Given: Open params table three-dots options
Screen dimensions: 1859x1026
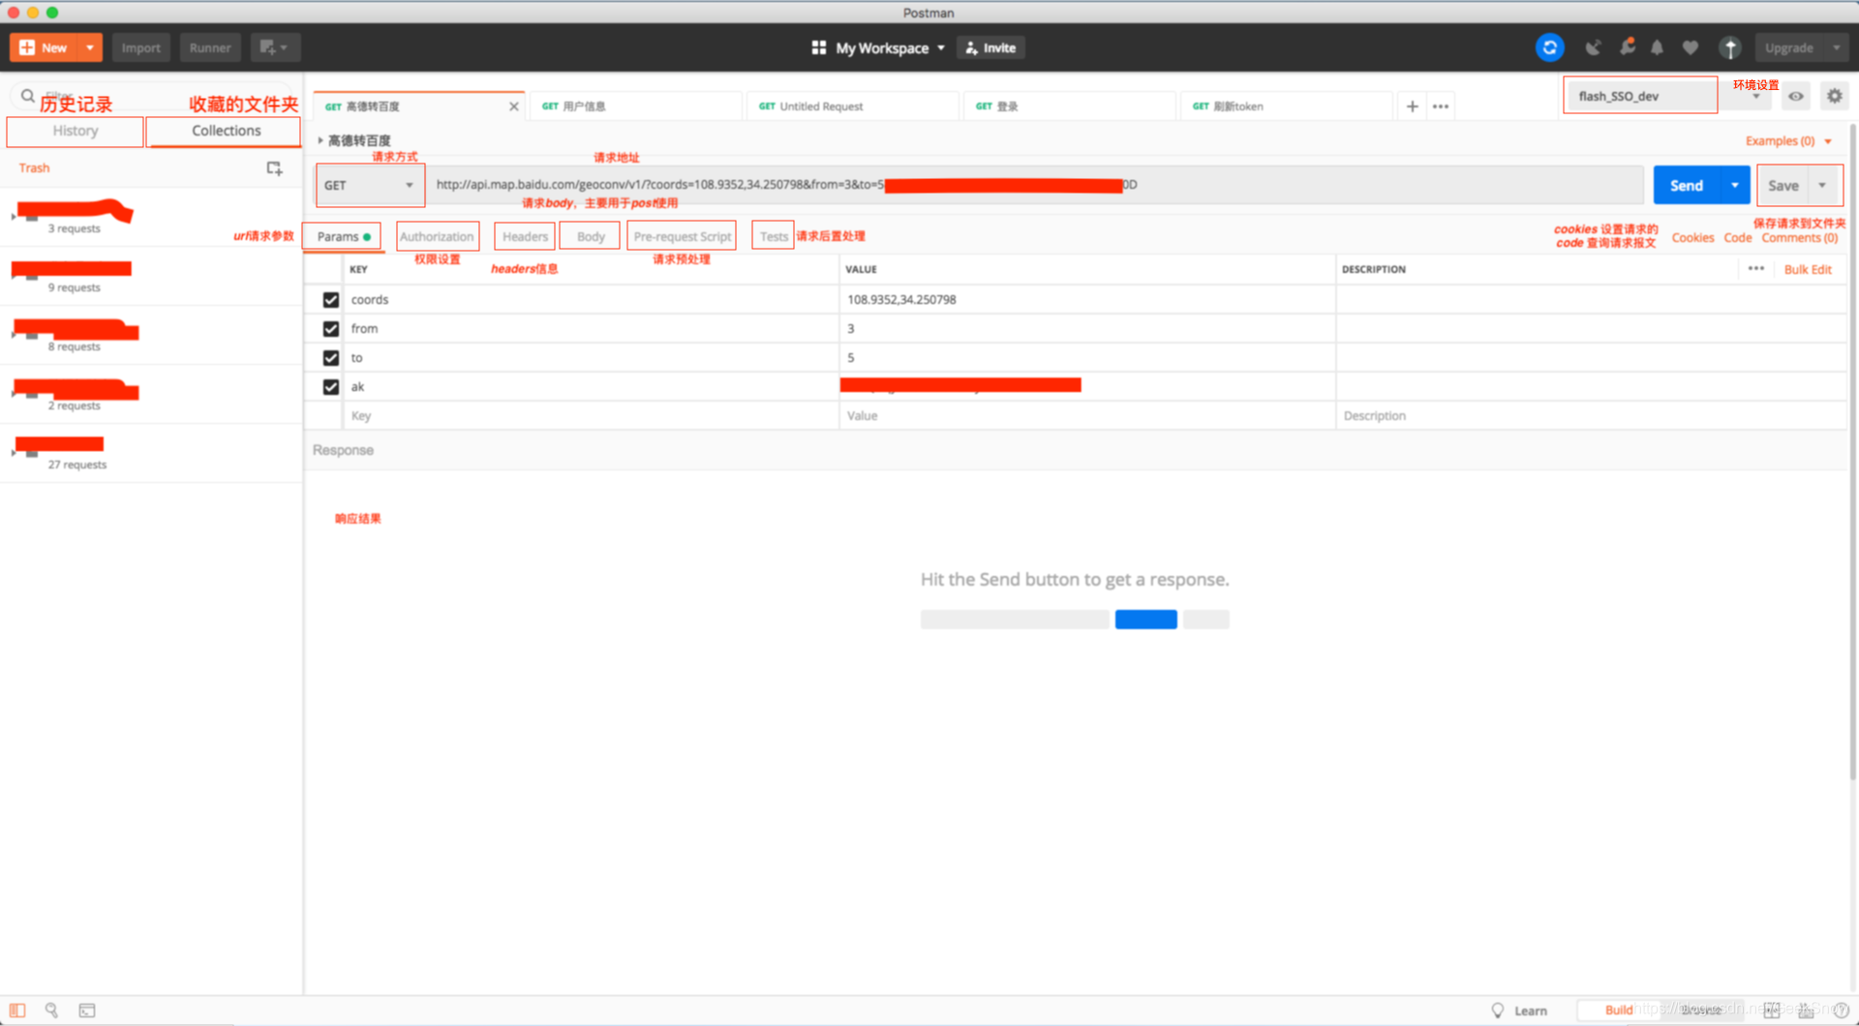Looking at the screenshot, I should [1756, 269].
